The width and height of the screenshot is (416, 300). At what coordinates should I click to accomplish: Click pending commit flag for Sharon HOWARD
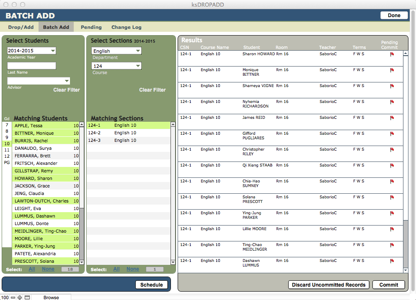(392, 54)
